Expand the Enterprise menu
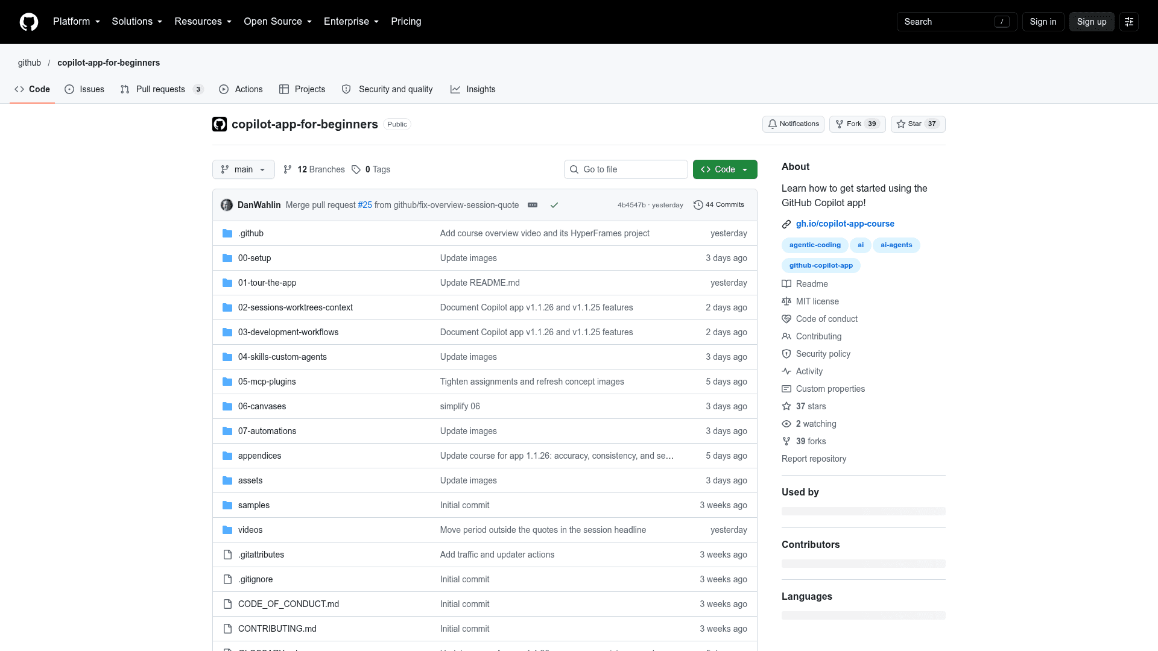This screenshot has width=1158, height=651. [352, 22]
